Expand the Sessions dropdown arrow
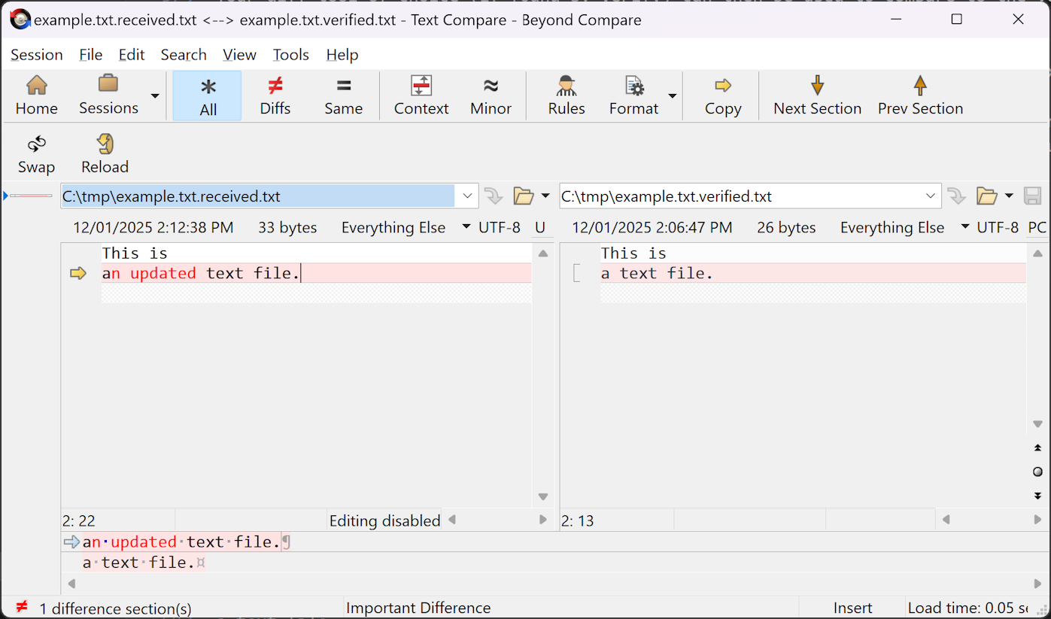 tap(154, 96)
